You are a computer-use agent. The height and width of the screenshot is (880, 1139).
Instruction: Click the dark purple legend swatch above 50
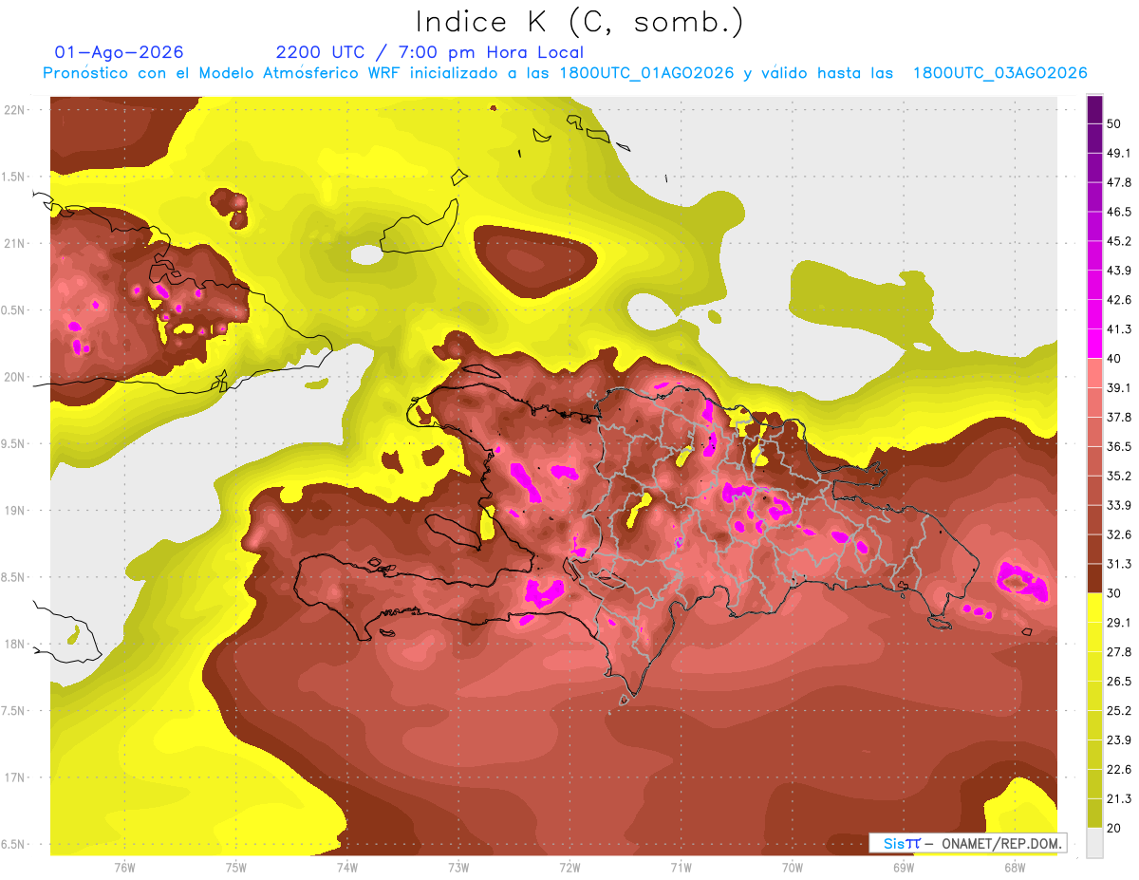tap(1094, 109)
